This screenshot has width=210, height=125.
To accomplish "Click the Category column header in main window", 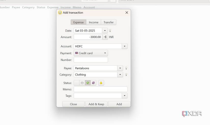I will (28, 7).
